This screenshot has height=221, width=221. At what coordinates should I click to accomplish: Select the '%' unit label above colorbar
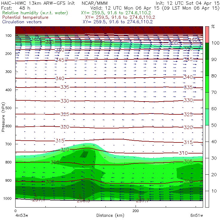(x=213, y=27)
